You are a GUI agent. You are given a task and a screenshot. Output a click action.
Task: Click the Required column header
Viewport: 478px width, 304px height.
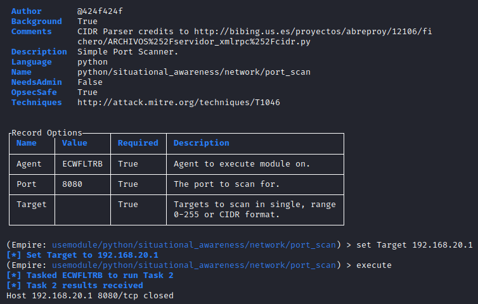[x=138, y=143]
